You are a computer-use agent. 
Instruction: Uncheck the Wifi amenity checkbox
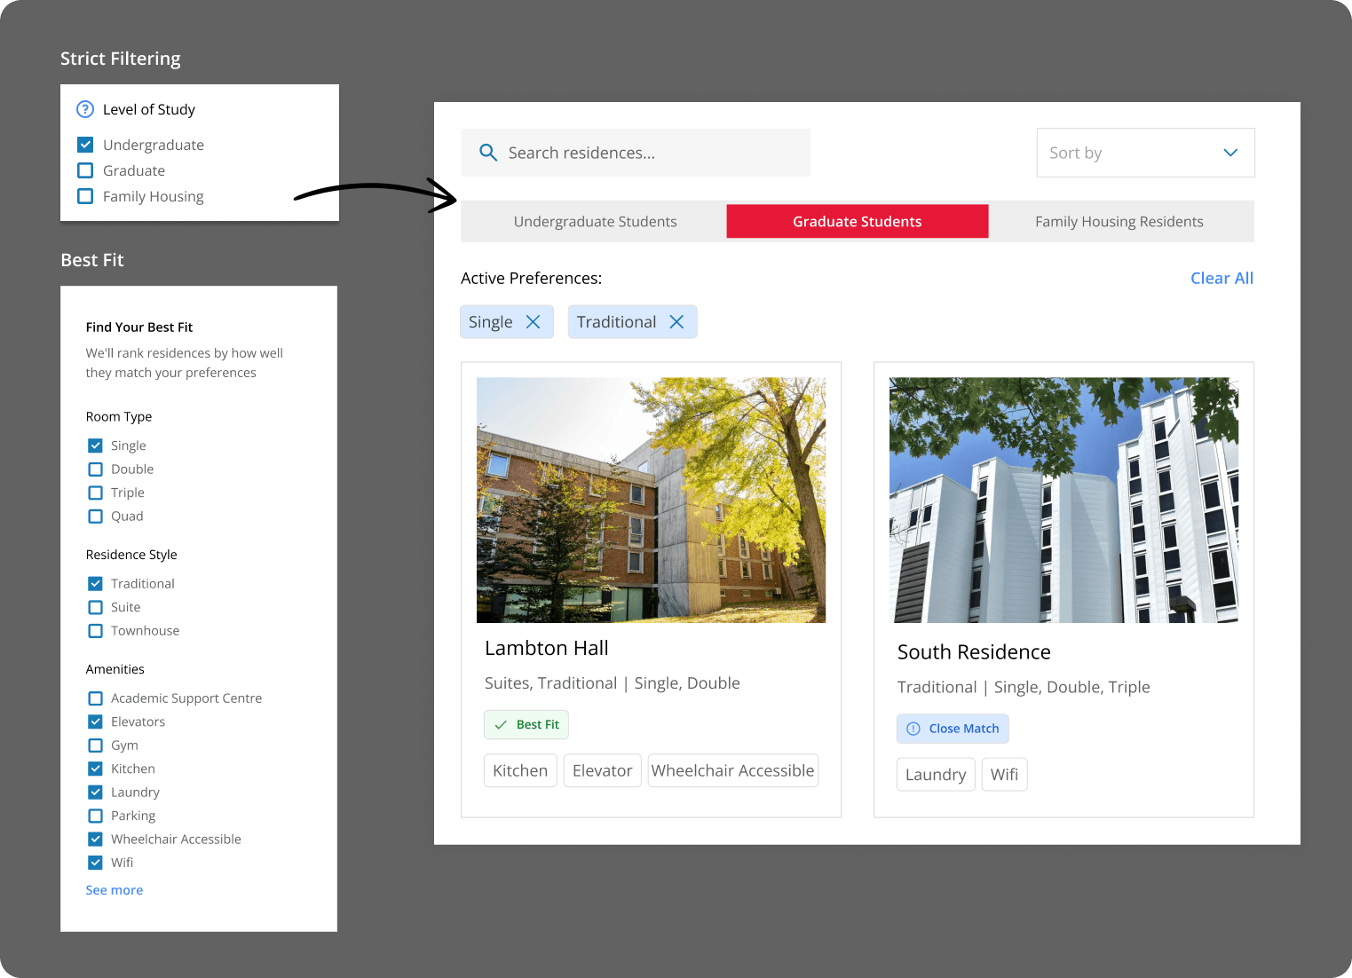(95, 863)
